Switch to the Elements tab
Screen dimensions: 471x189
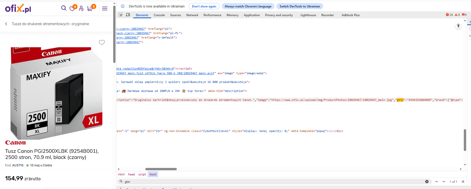click(142, 15)
